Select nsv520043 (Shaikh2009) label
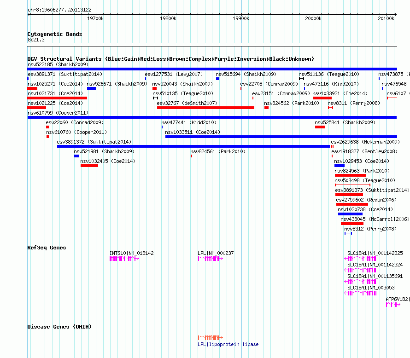The width and height of the screenshot is (410, 358). tap(182, 84)
